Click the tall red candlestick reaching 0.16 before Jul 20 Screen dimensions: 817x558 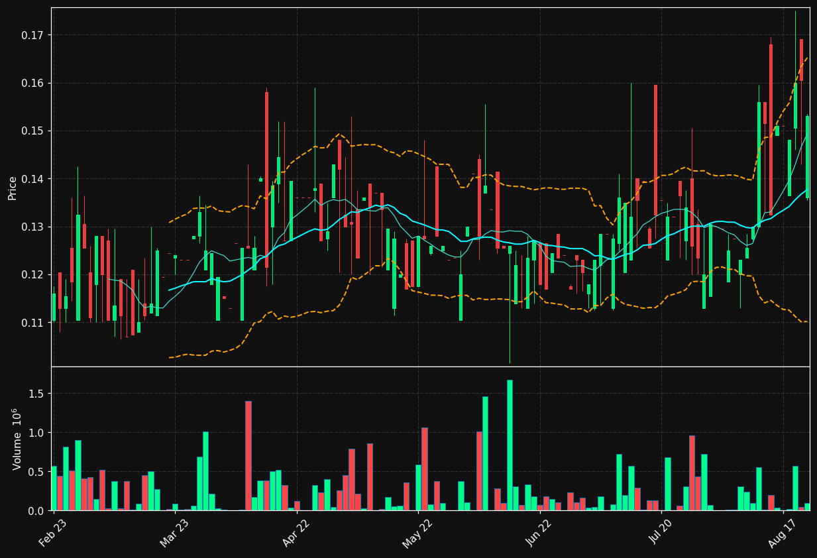point(655,150)
